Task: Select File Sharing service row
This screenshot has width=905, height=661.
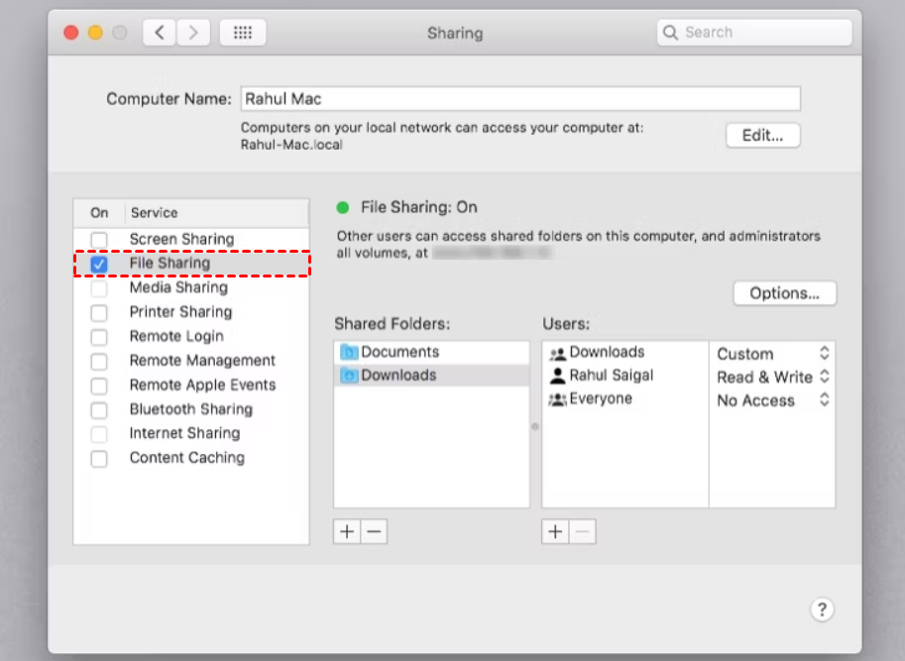Action: (x=191, y=264)
